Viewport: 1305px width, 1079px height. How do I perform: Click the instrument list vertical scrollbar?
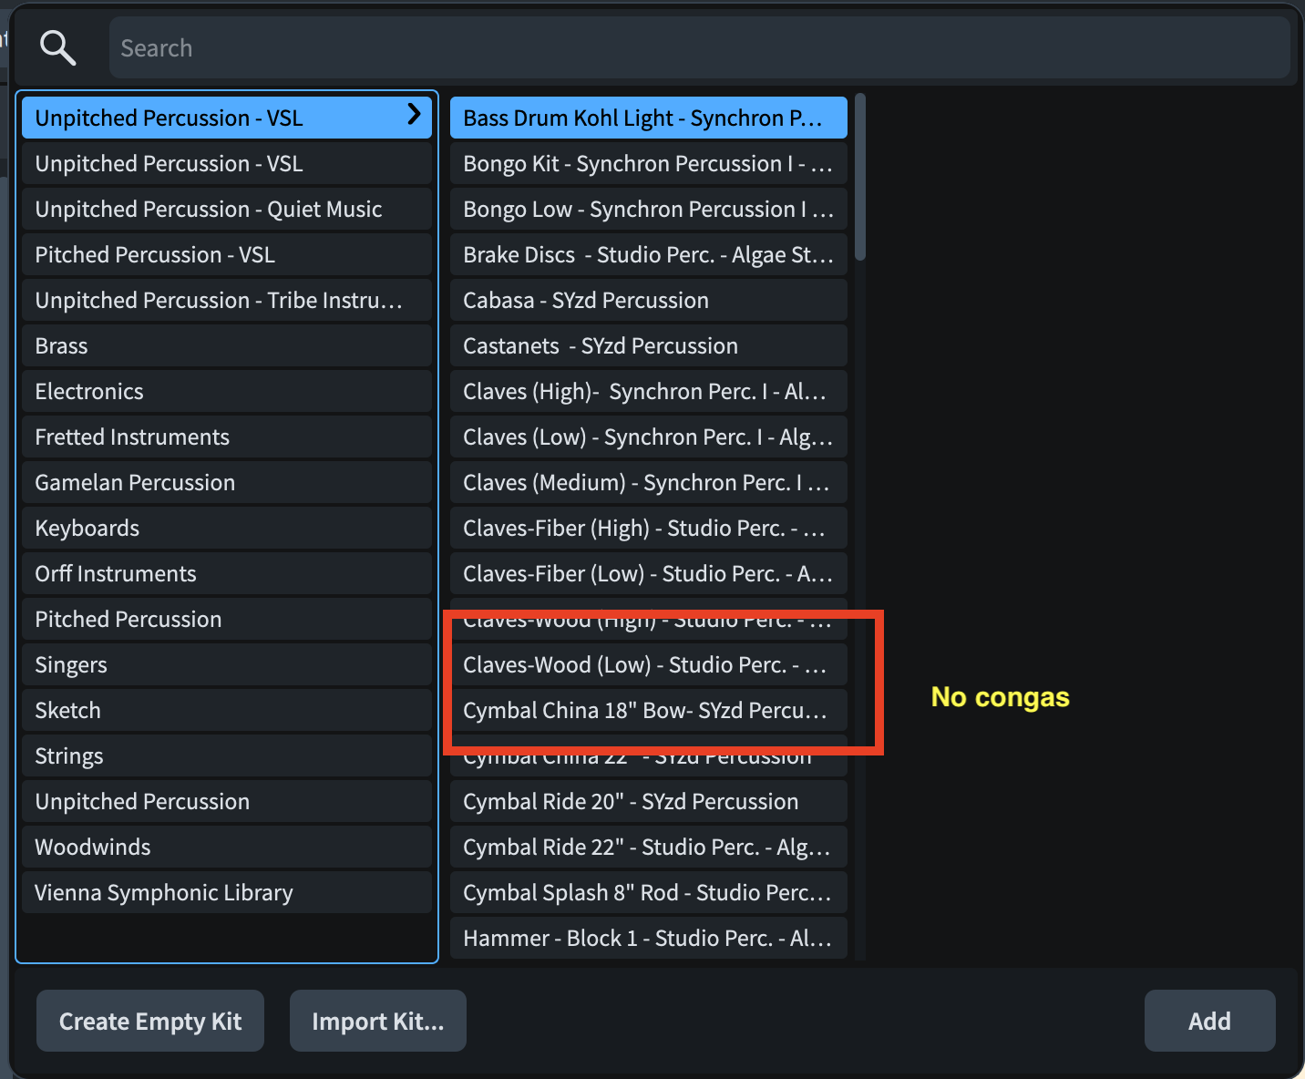pos(860,177)
